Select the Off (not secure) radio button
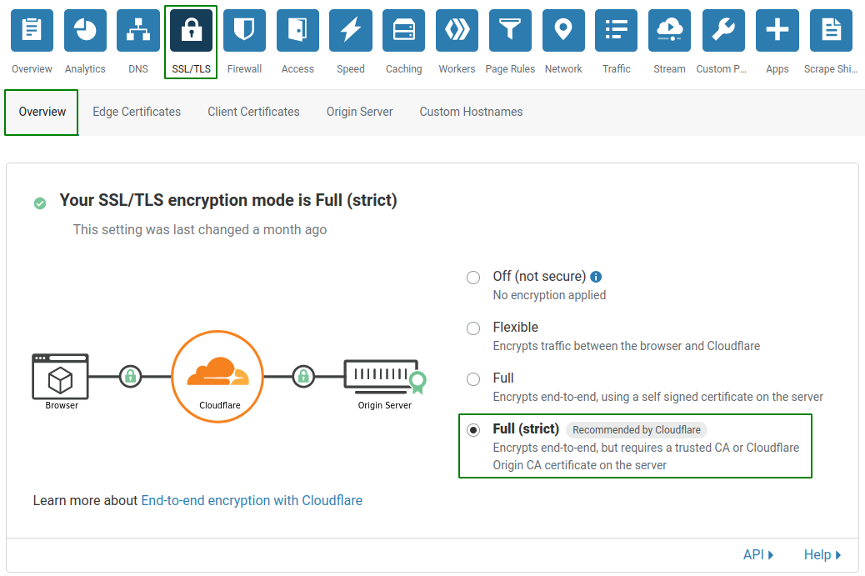865x576 pixels. click(x=473, y=278)
